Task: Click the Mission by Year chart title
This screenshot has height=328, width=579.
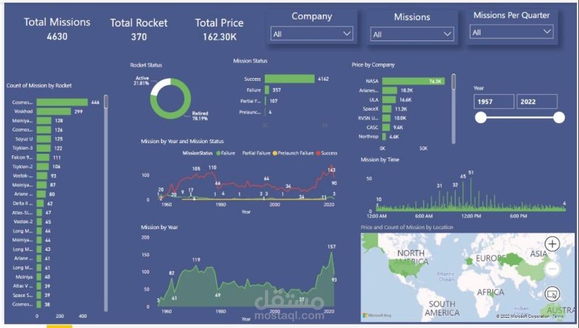Action: (x=159, y=227)
